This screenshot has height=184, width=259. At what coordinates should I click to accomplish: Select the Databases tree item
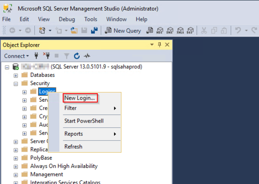point(43,75)
